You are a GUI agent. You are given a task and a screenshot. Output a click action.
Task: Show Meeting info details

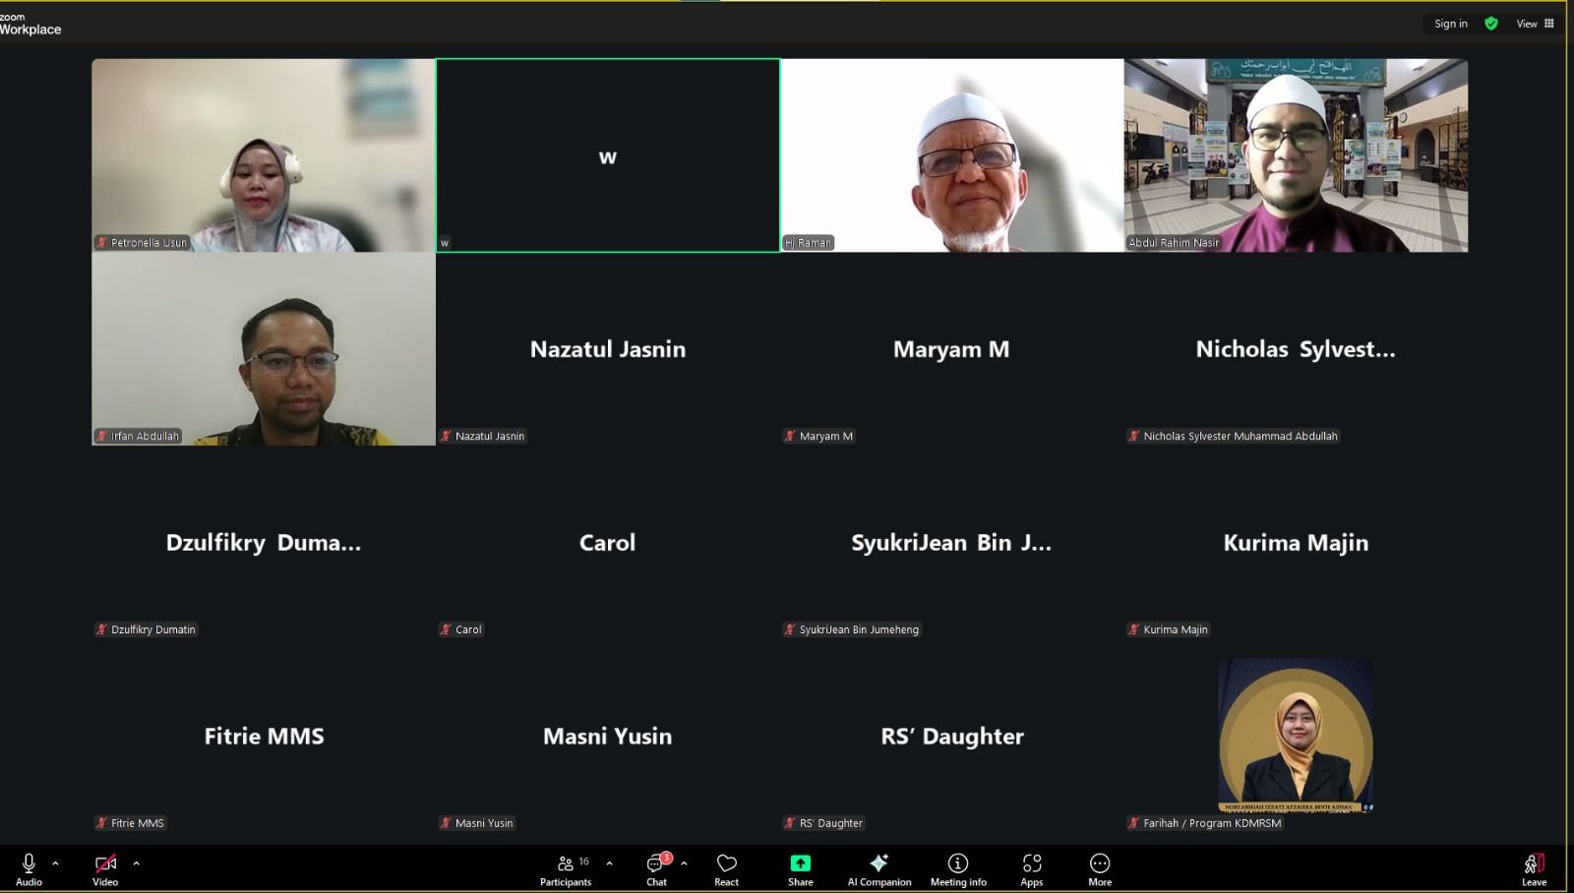coord(958,869)
